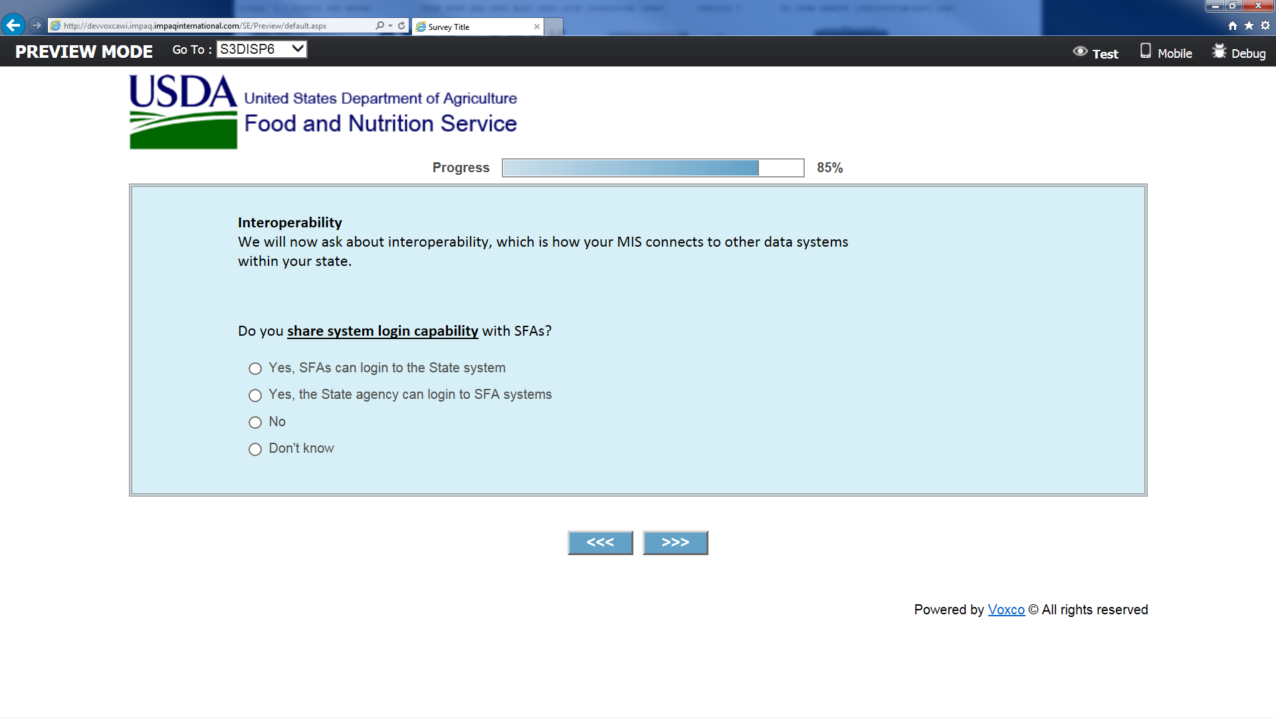Open the Go To S3DISP6 dropdown
Screen dimensions: 1276x718
(262, 49)
